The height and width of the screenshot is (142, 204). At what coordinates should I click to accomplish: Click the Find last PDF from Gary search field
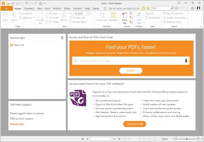coord(131,61)
